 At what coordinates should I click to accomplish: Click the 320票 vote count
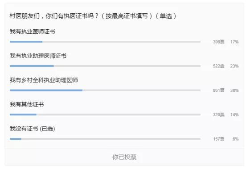[x=218, y=114]
